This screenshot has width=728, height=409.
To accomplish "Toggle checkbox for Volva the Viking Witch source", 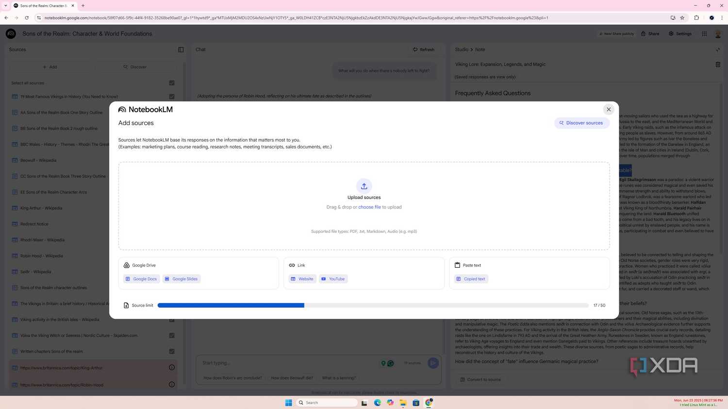I will 172,335.
